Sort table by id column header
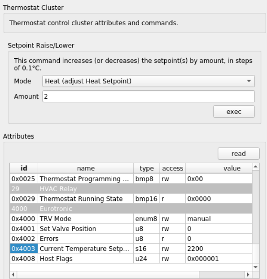Image resolution: width=267 pixels, height=279 pixels. coord(24,168)
